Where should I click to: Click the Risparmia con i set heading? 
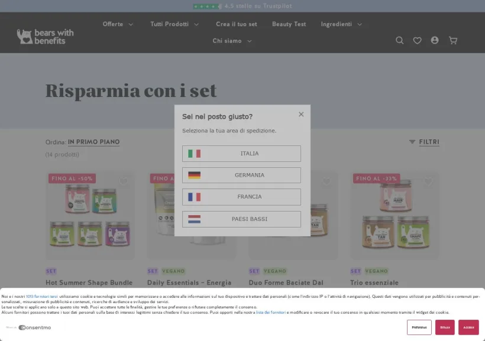pyautogui.click(x=131, y=90)
